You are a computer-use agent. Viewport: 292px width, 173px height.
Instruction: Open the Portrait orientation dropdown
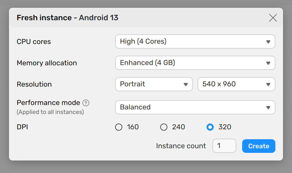[154, 84]
